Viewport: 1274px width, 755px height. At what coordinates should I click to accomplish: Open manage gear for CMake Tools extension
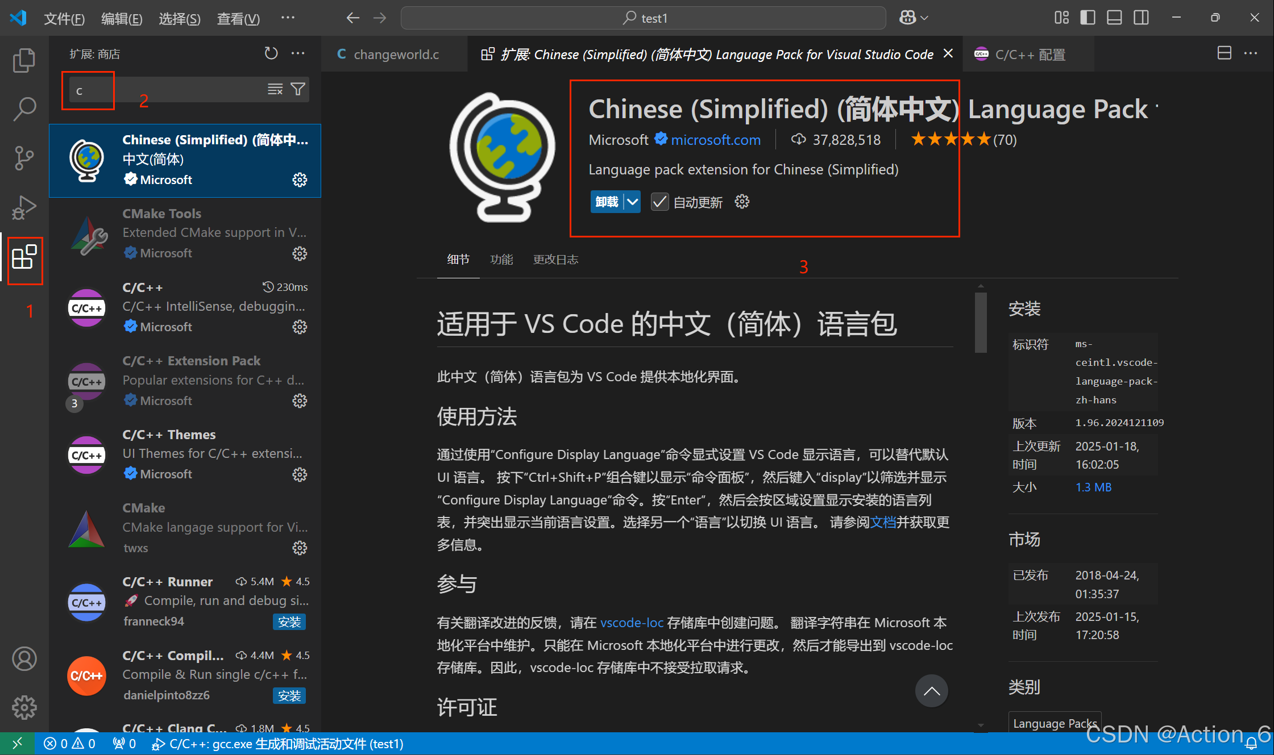300,253
